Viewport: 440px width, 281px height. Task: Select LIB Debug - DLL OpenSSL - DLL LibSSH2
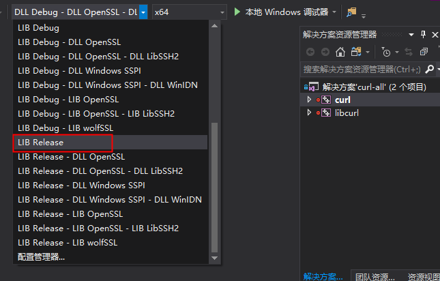click(x=111, y=57)
